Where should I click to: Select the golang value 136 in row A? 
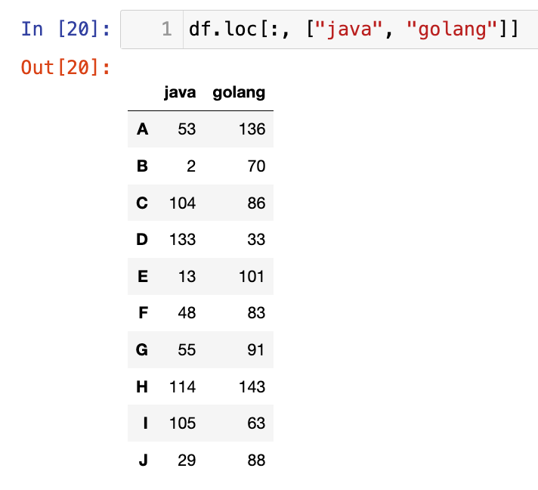point(252,129)
